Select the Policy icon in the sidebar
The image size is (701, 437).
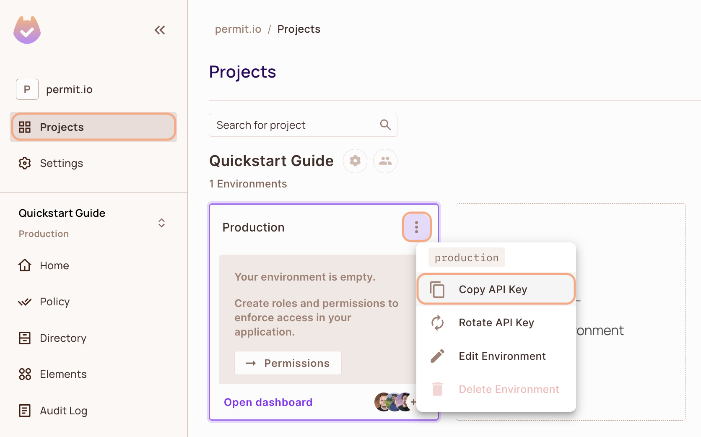pyautogui.click(x=25, y=302)
